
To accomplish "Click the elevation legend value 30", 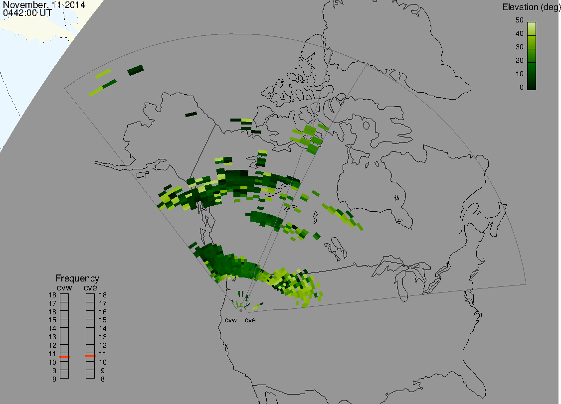I will [x=520, y=47].
